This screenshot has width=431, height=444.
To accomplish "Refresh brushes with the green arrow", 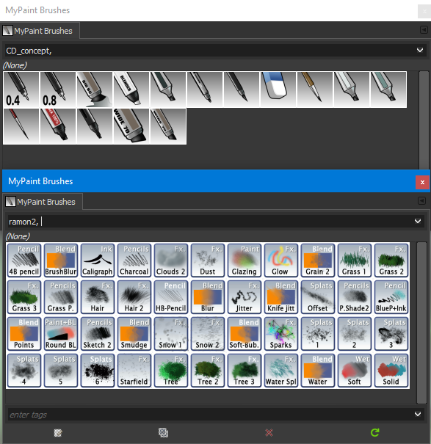I will click(x=374, y=432).
